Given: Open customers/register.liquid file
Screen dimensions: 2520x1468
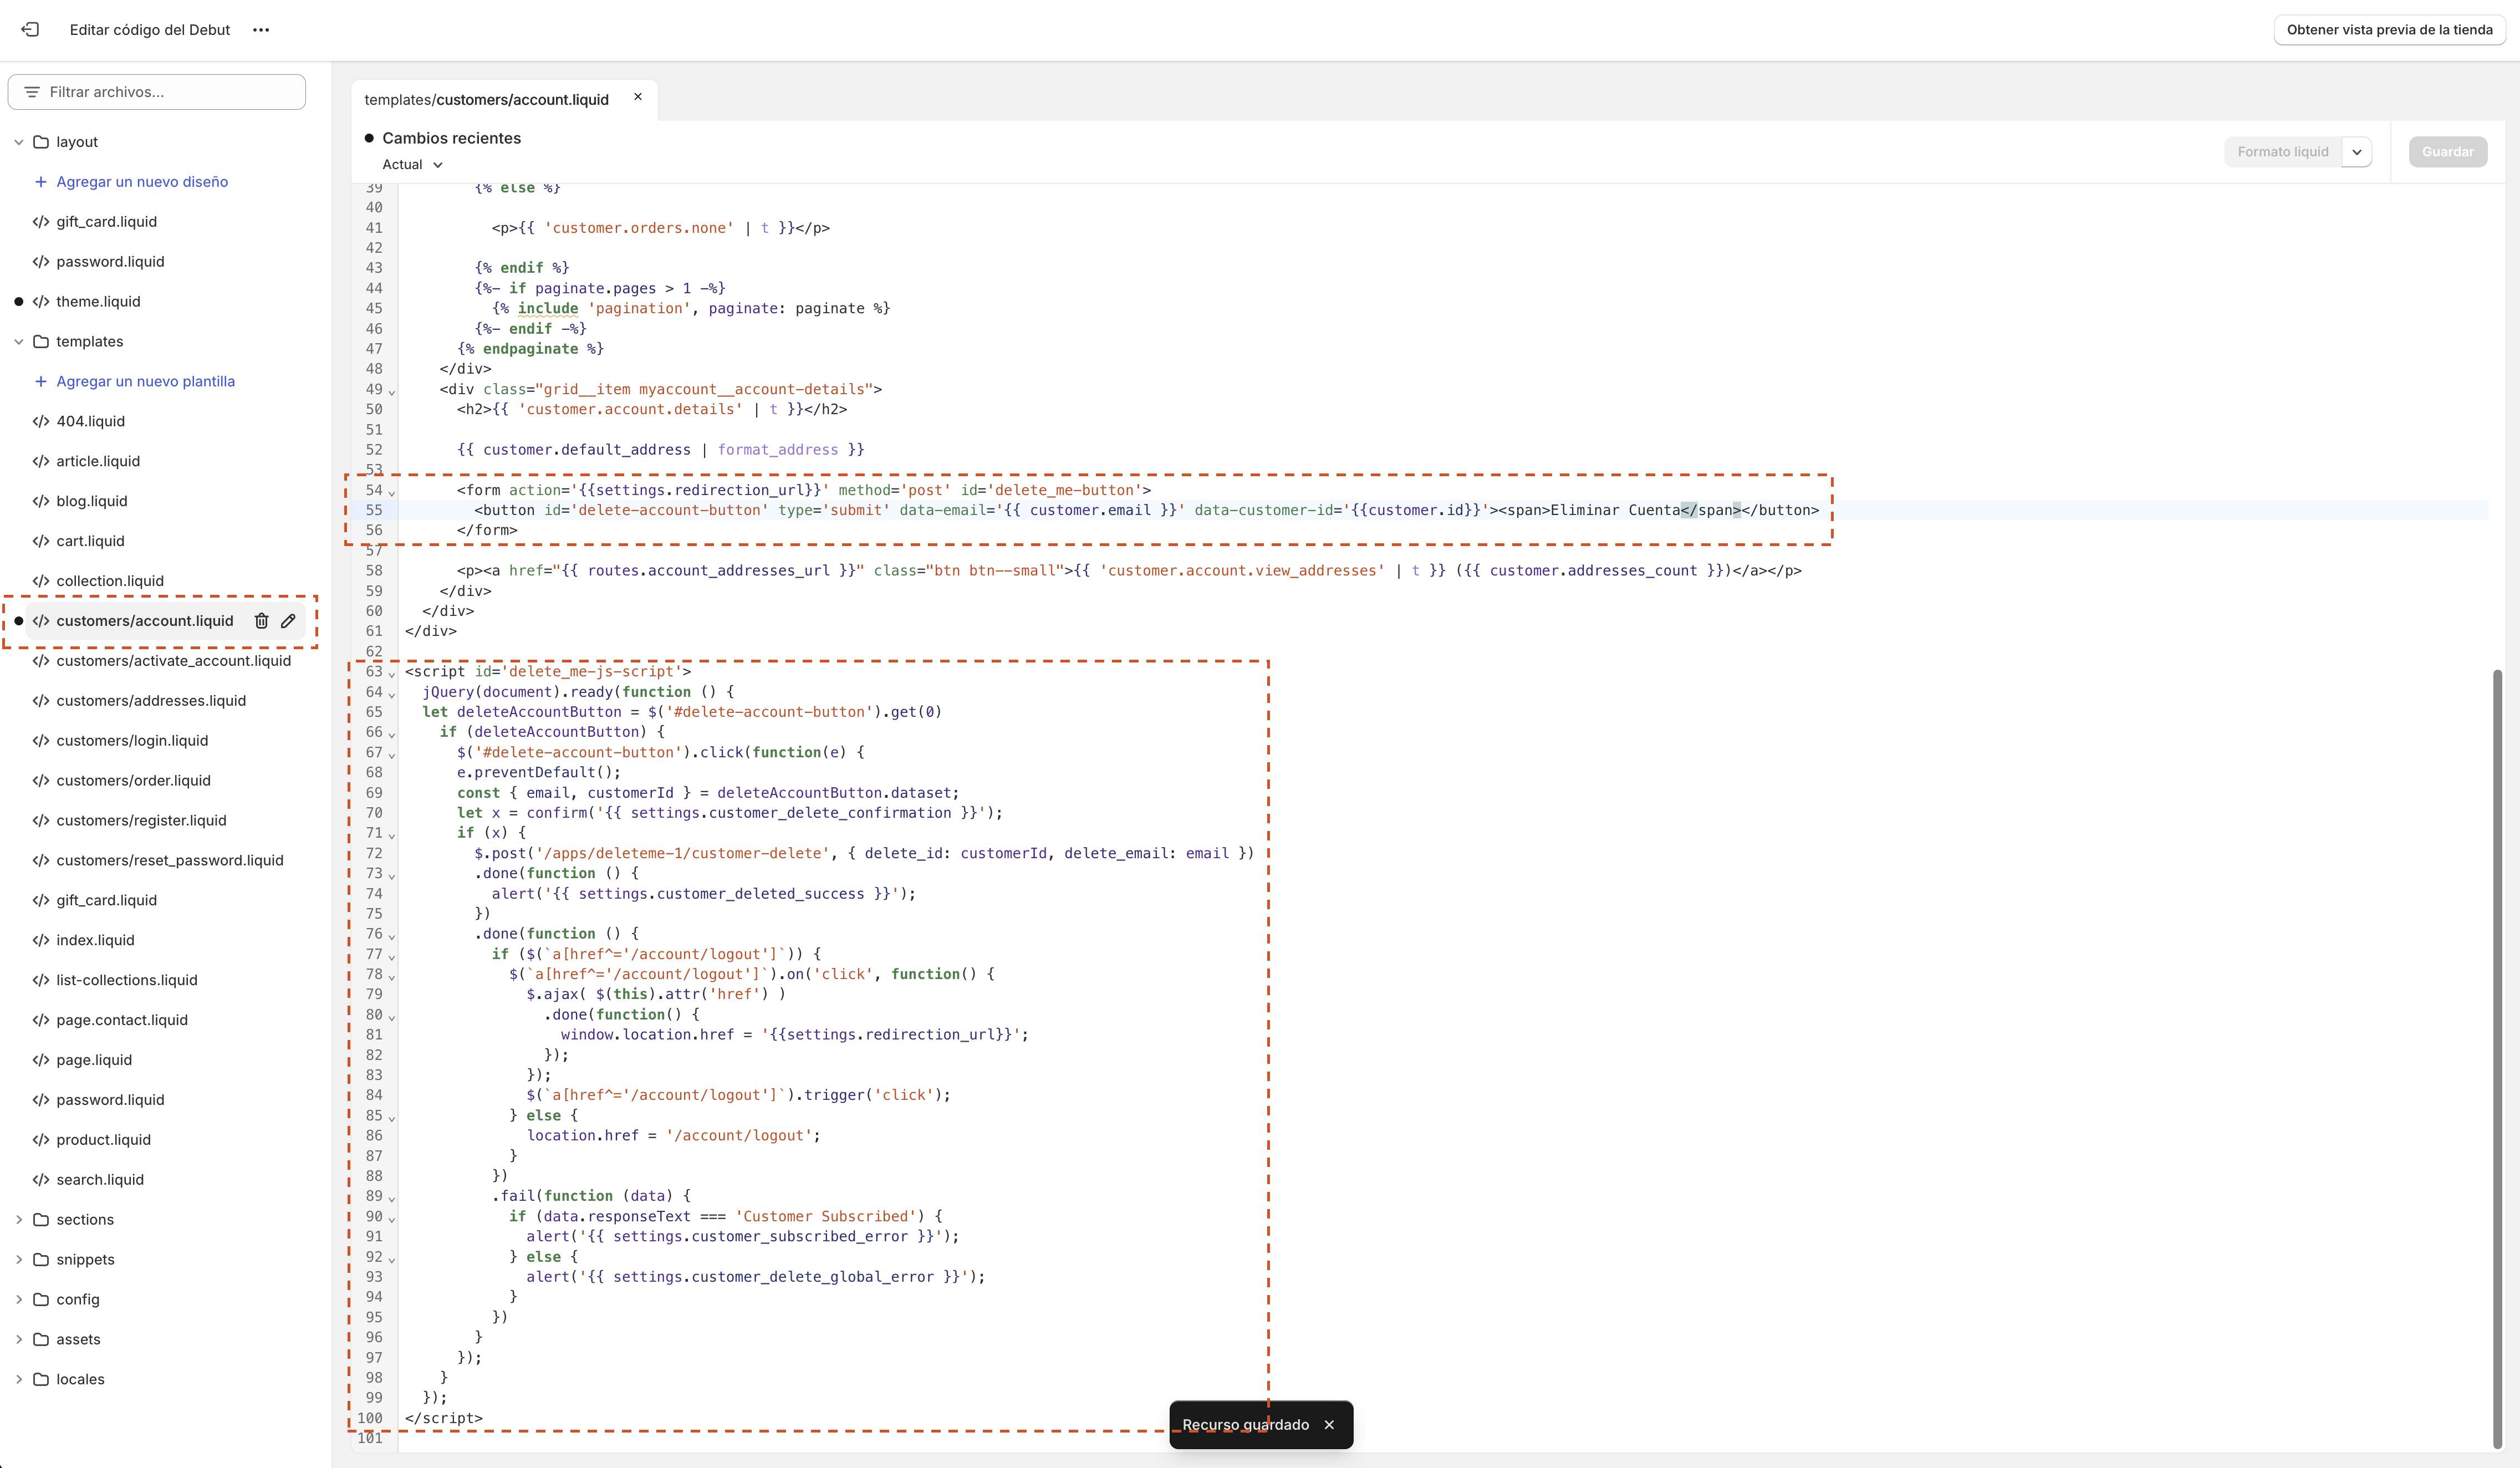Looking at the screenshot, I should pyautogui.click(x=141, y=821).
